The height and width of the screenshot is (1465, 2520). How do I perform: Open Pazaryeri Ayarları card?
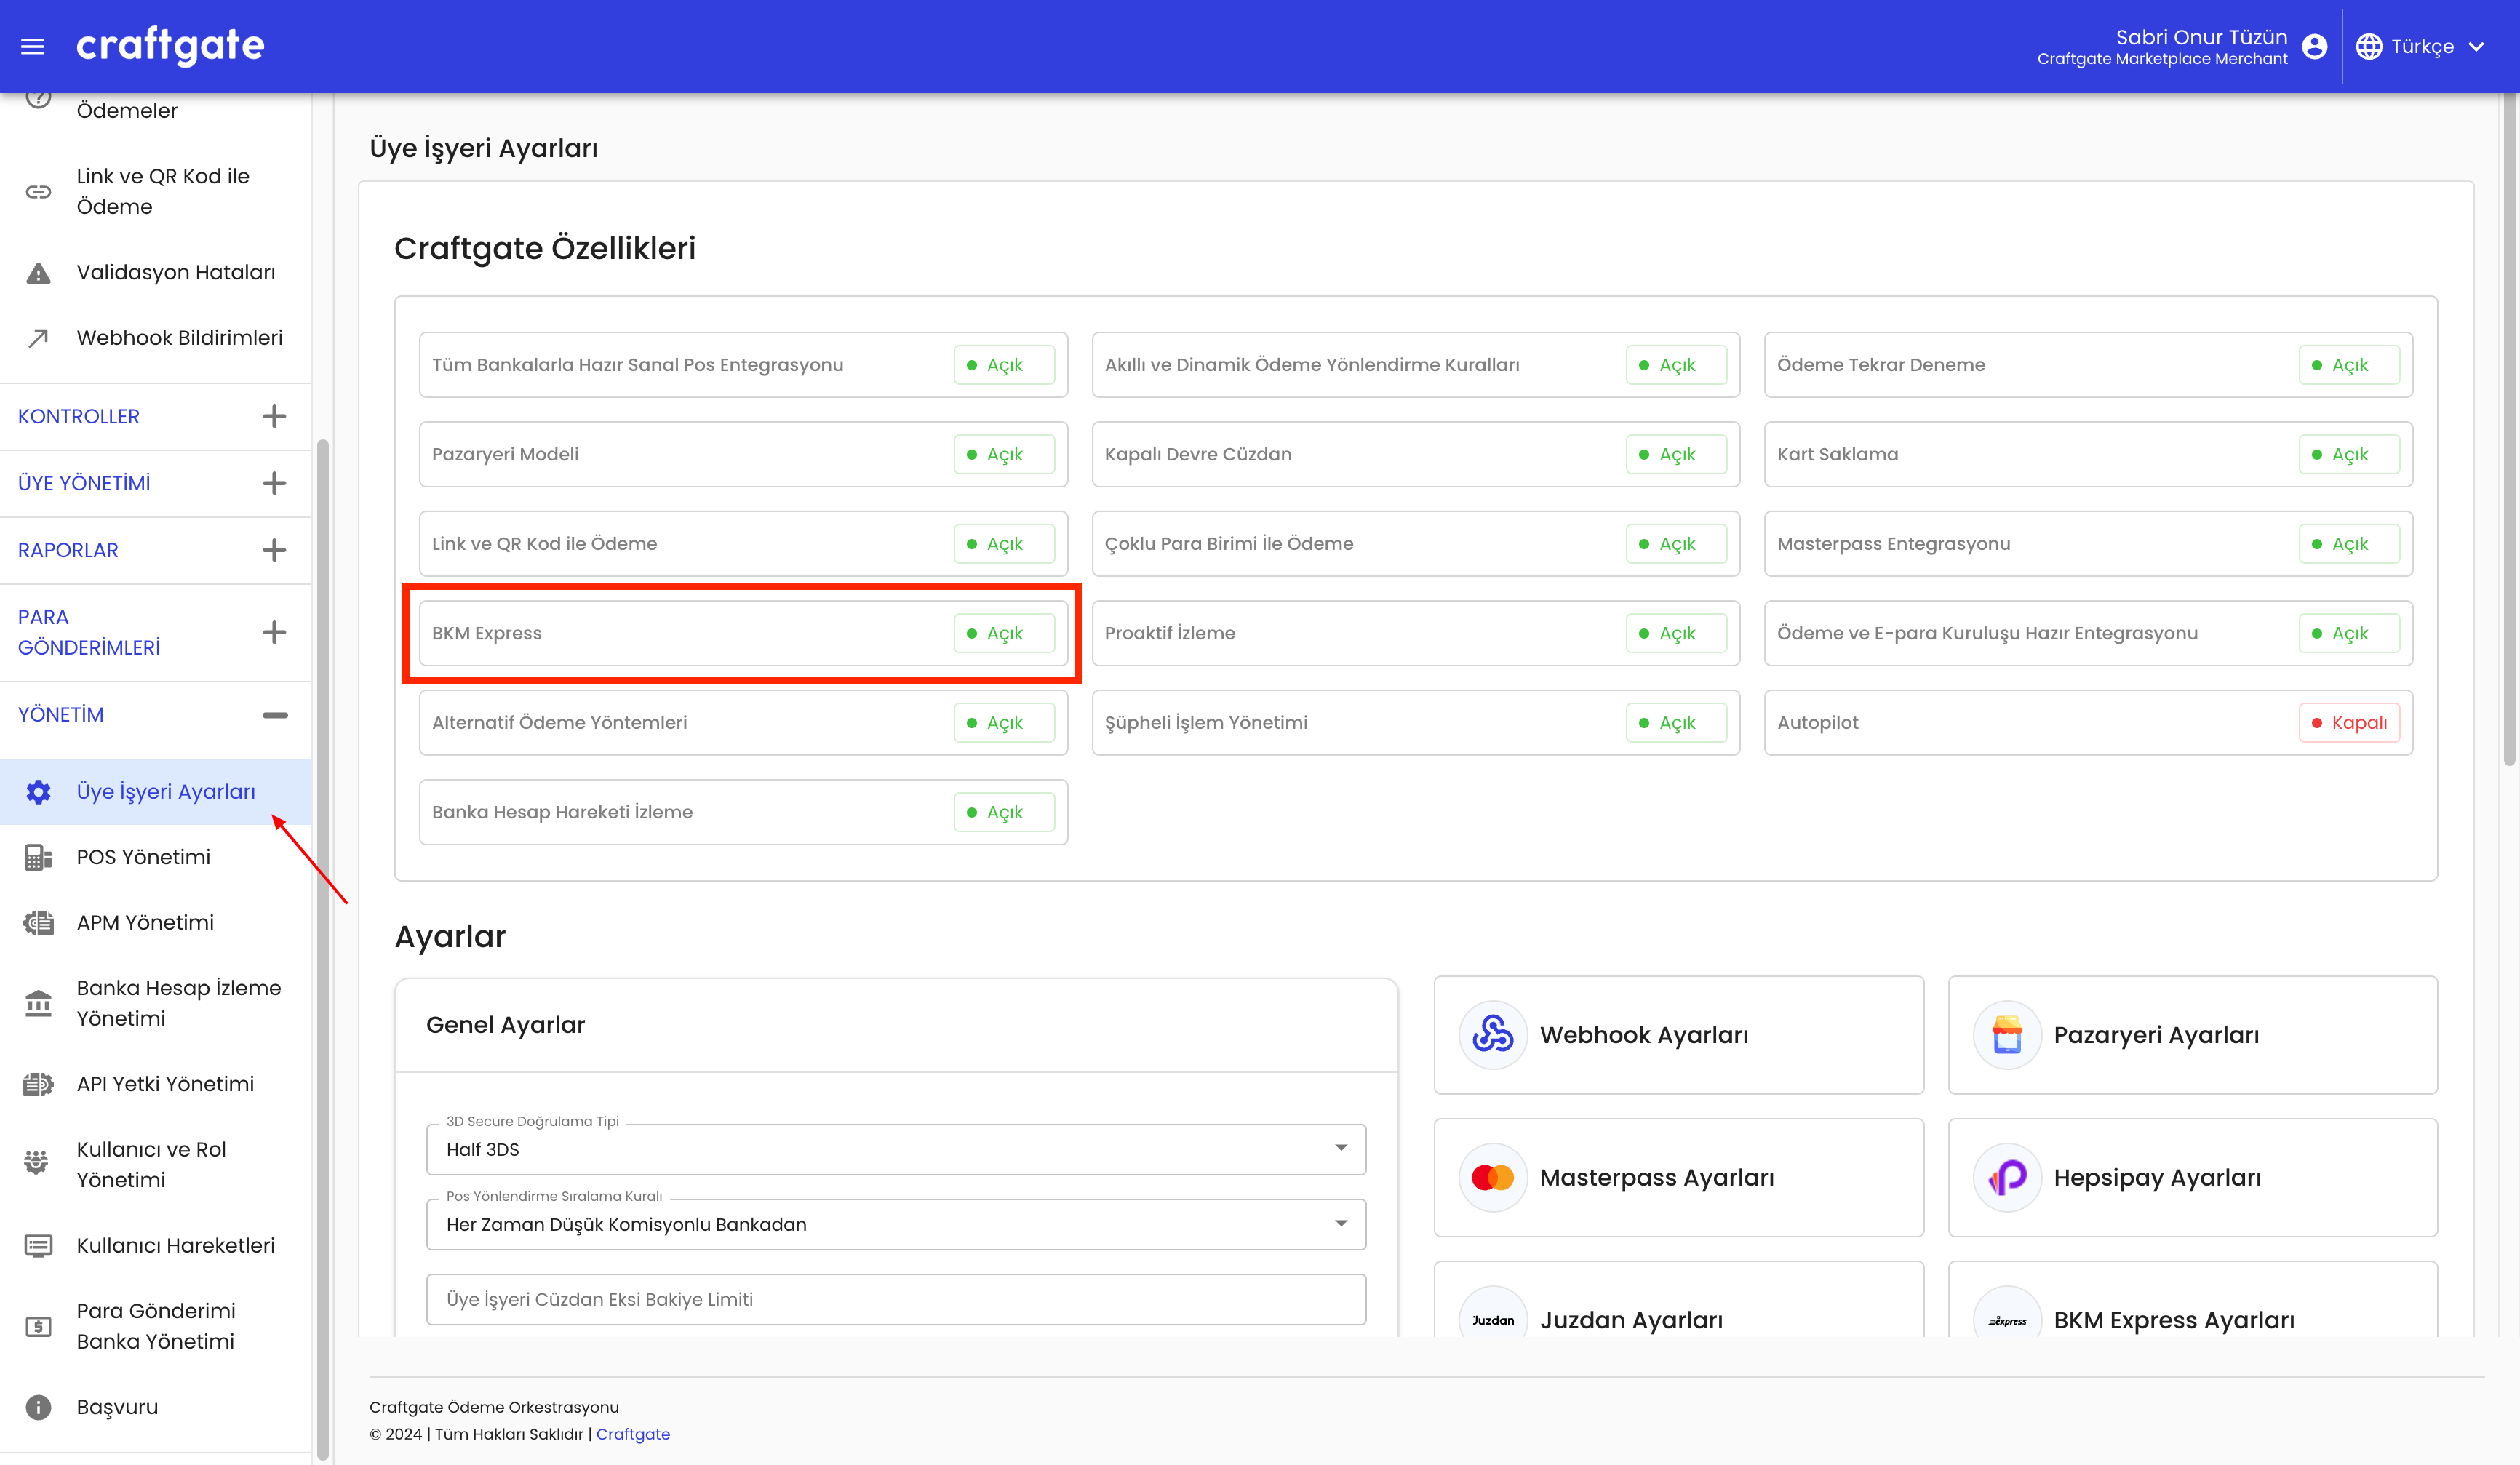coord(2192,1035)
